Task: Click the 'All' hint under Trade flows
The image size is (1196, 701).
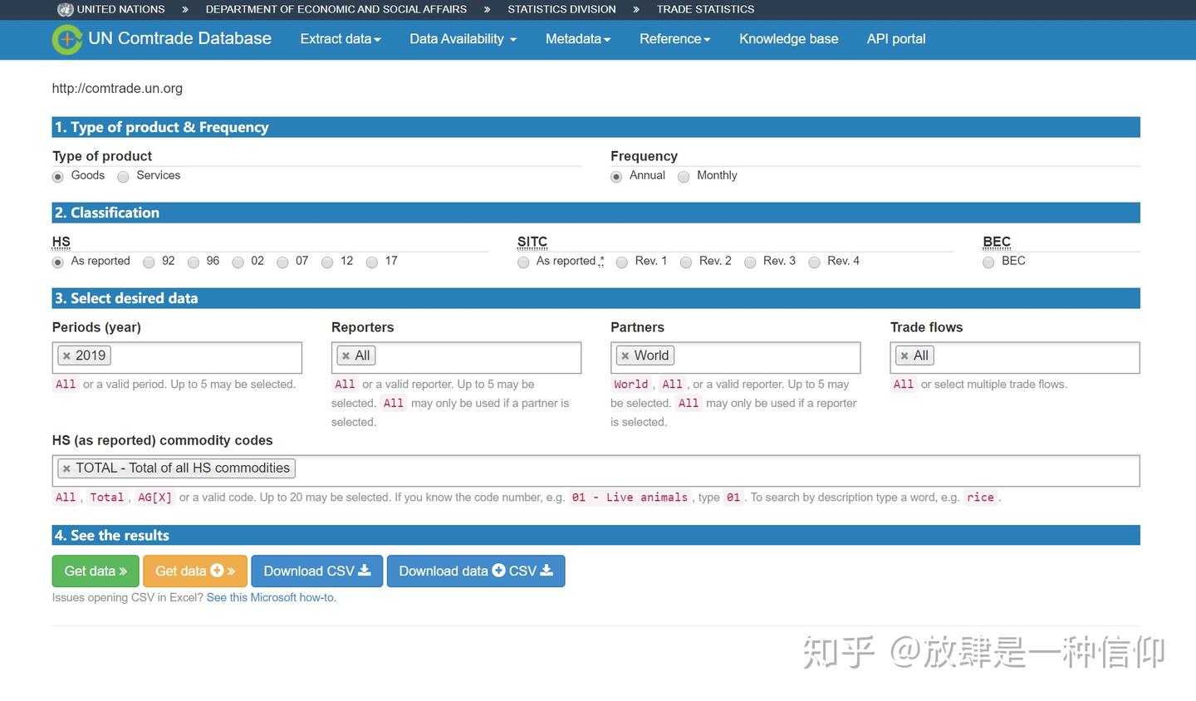Action: point(904,385)
